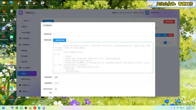The image size is (196, 110).
Task: Select page 1 in the pagination
Action: pyautogui.click(x=165, y=43)
